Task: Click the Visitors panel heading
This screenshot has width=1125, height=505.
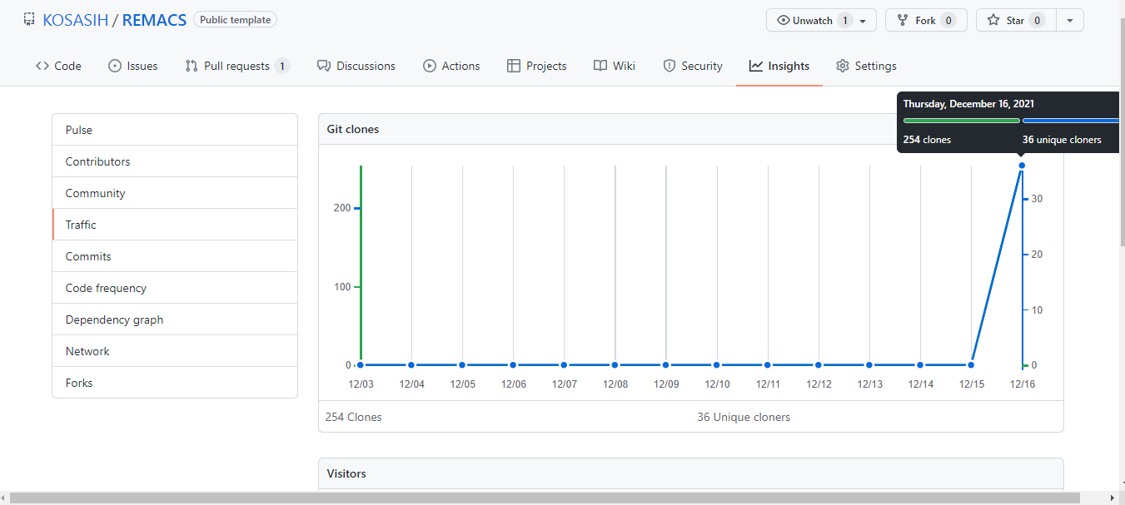Action: 346,473
